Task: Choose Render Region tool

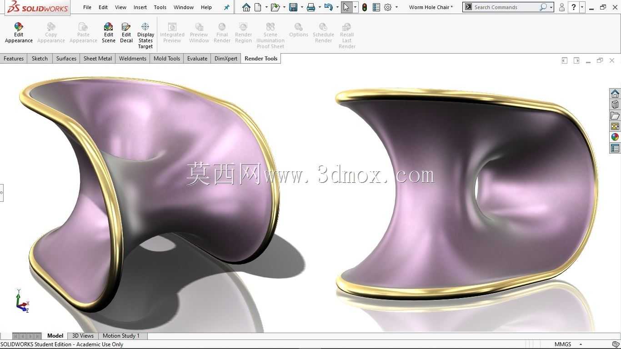Action: 243,33
